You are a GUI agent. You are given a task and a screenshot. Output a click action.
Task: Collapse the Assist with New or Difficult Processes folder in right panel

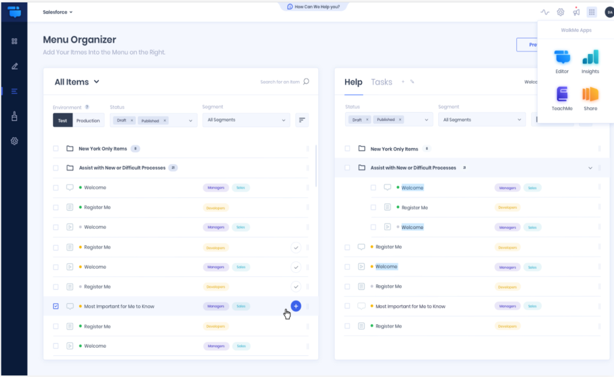click(590, 168)
